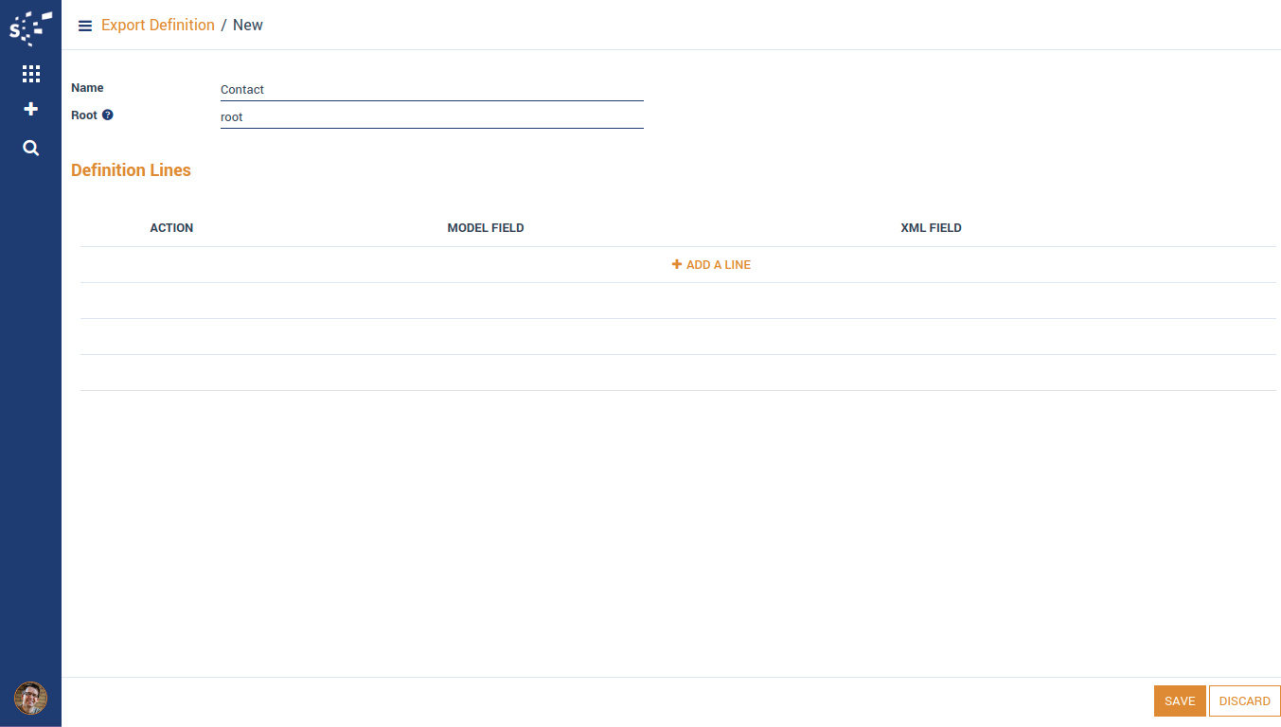Sort by the Action column header
Viewport: 1281px width, 727px height.
click(171, 228)
